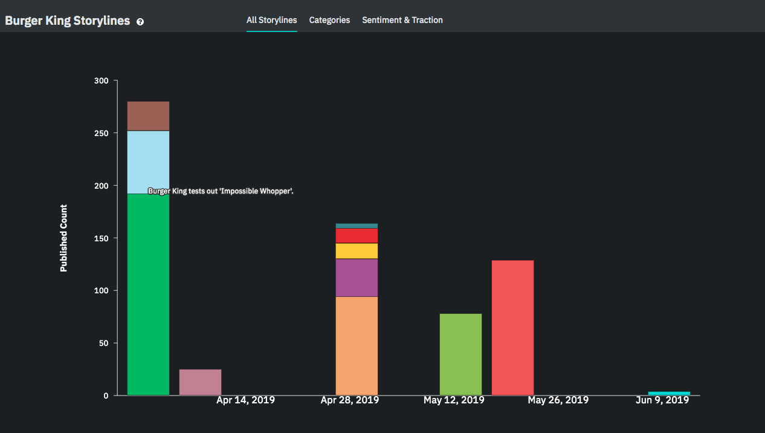Click the tall green Impossible Whopper bar segment
The height and width of the screenshot is (433, 765).
148,295
